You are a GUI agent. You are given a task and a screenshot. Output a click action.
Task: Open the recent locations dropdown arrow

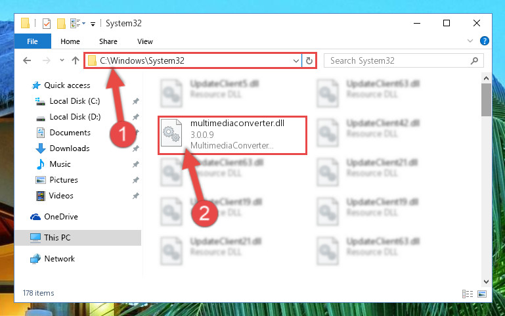pyautogui.click(x=62, y=60)
